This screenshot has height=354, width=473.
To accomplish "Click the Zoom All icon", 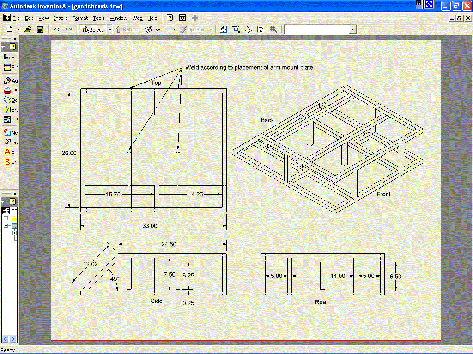I will pos(224,29).
